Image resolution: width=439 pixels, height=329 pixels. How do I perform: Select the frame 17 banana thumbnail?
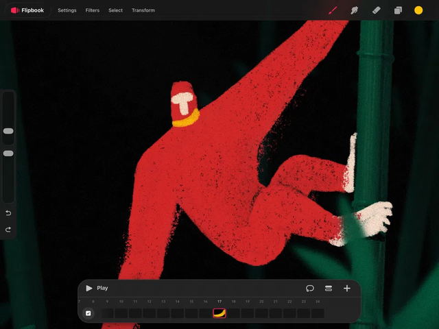pyautogui.click(x=219, y=313)
